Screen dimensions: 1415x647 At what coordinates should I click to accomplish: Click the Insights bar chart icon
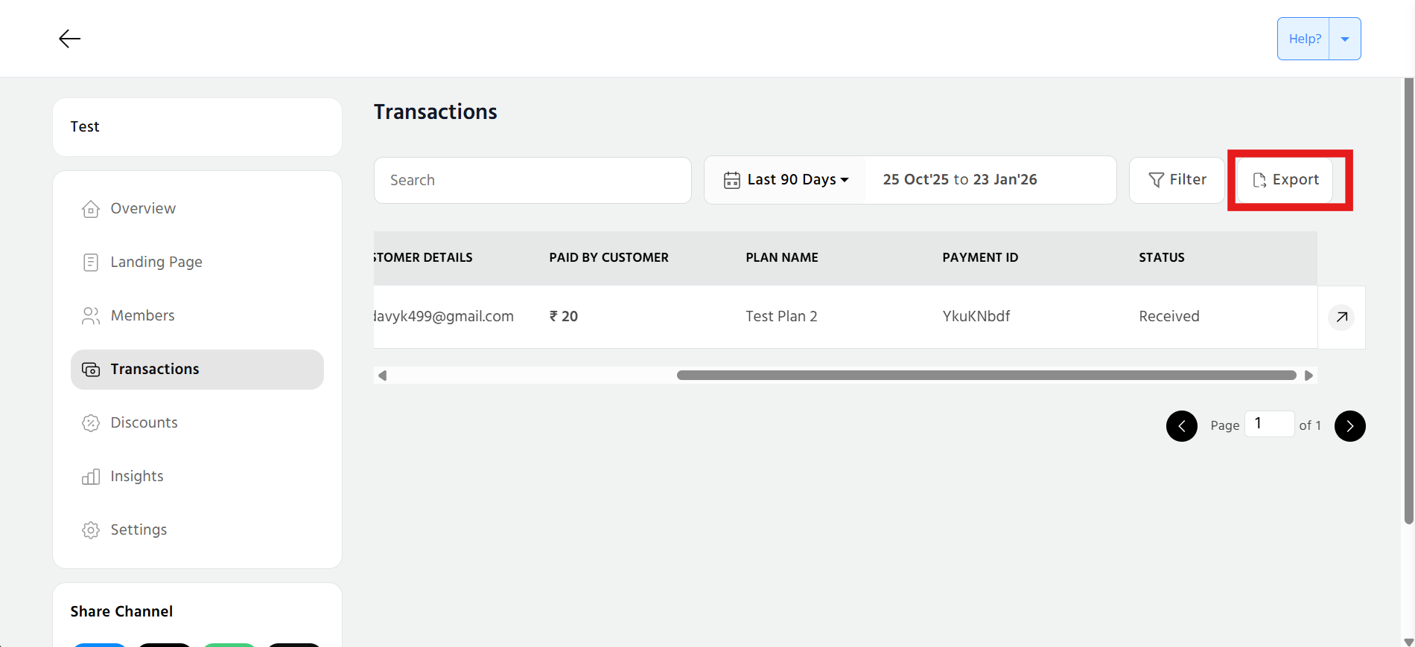coord(91,477)
